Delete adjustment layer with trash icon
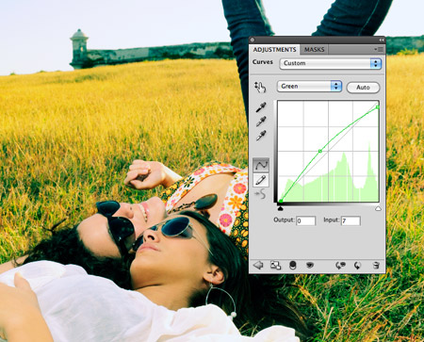The height and width of the screenshot is (342, 424). [x=376, y=266]
